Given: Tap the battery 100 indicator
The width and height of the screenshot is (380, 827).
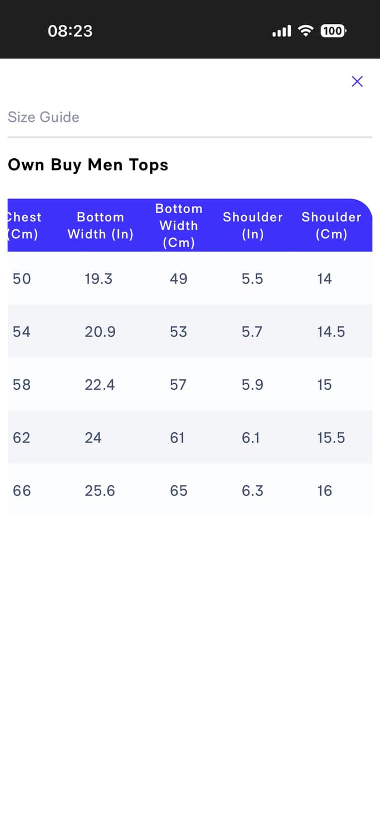Looking at the screenshot, I should 333,31.
